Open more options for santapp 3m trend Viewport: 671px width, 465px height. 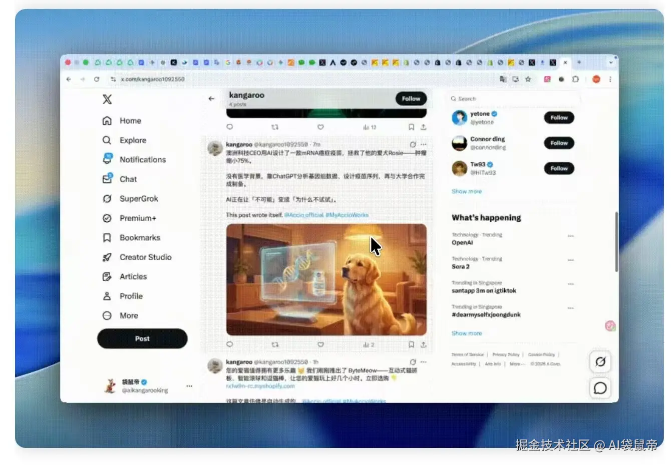tap(570, 284)
